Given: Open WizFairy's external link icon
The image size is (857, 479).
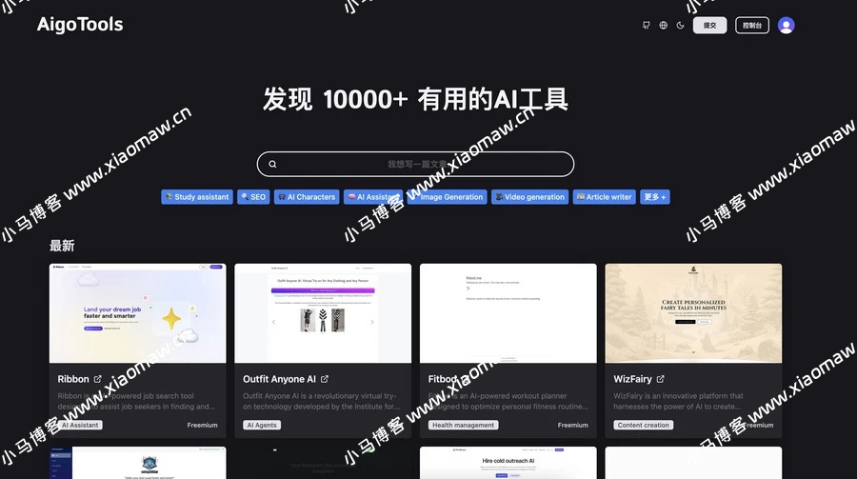Looking at the screenshot, I should pyautogui.click(x=661, y=379).
